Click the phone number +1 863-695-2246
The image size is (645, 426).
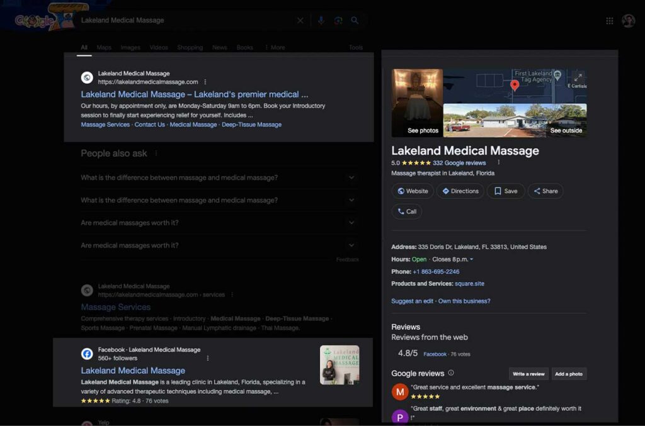pyautogui.click(x=436, y=272)
